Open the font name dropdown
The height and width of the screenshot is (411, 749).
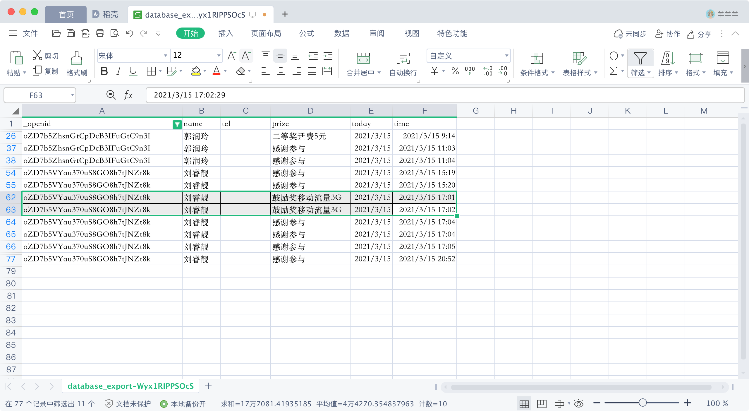pos(165,56)
